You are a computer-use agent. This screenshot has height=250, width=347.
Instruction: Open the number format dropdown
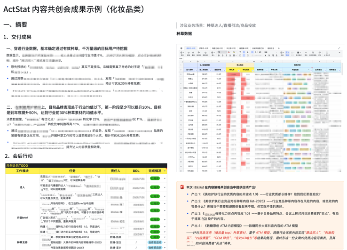tap(271, 52)
